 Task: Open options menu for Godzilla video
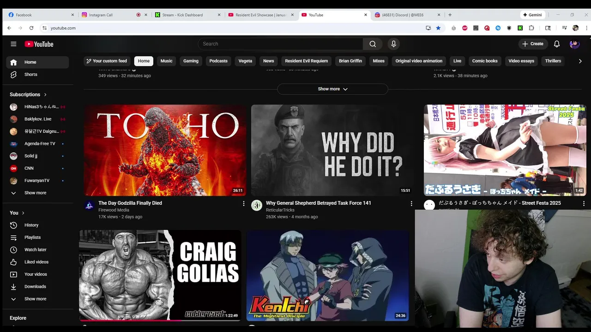pos(244,203)
